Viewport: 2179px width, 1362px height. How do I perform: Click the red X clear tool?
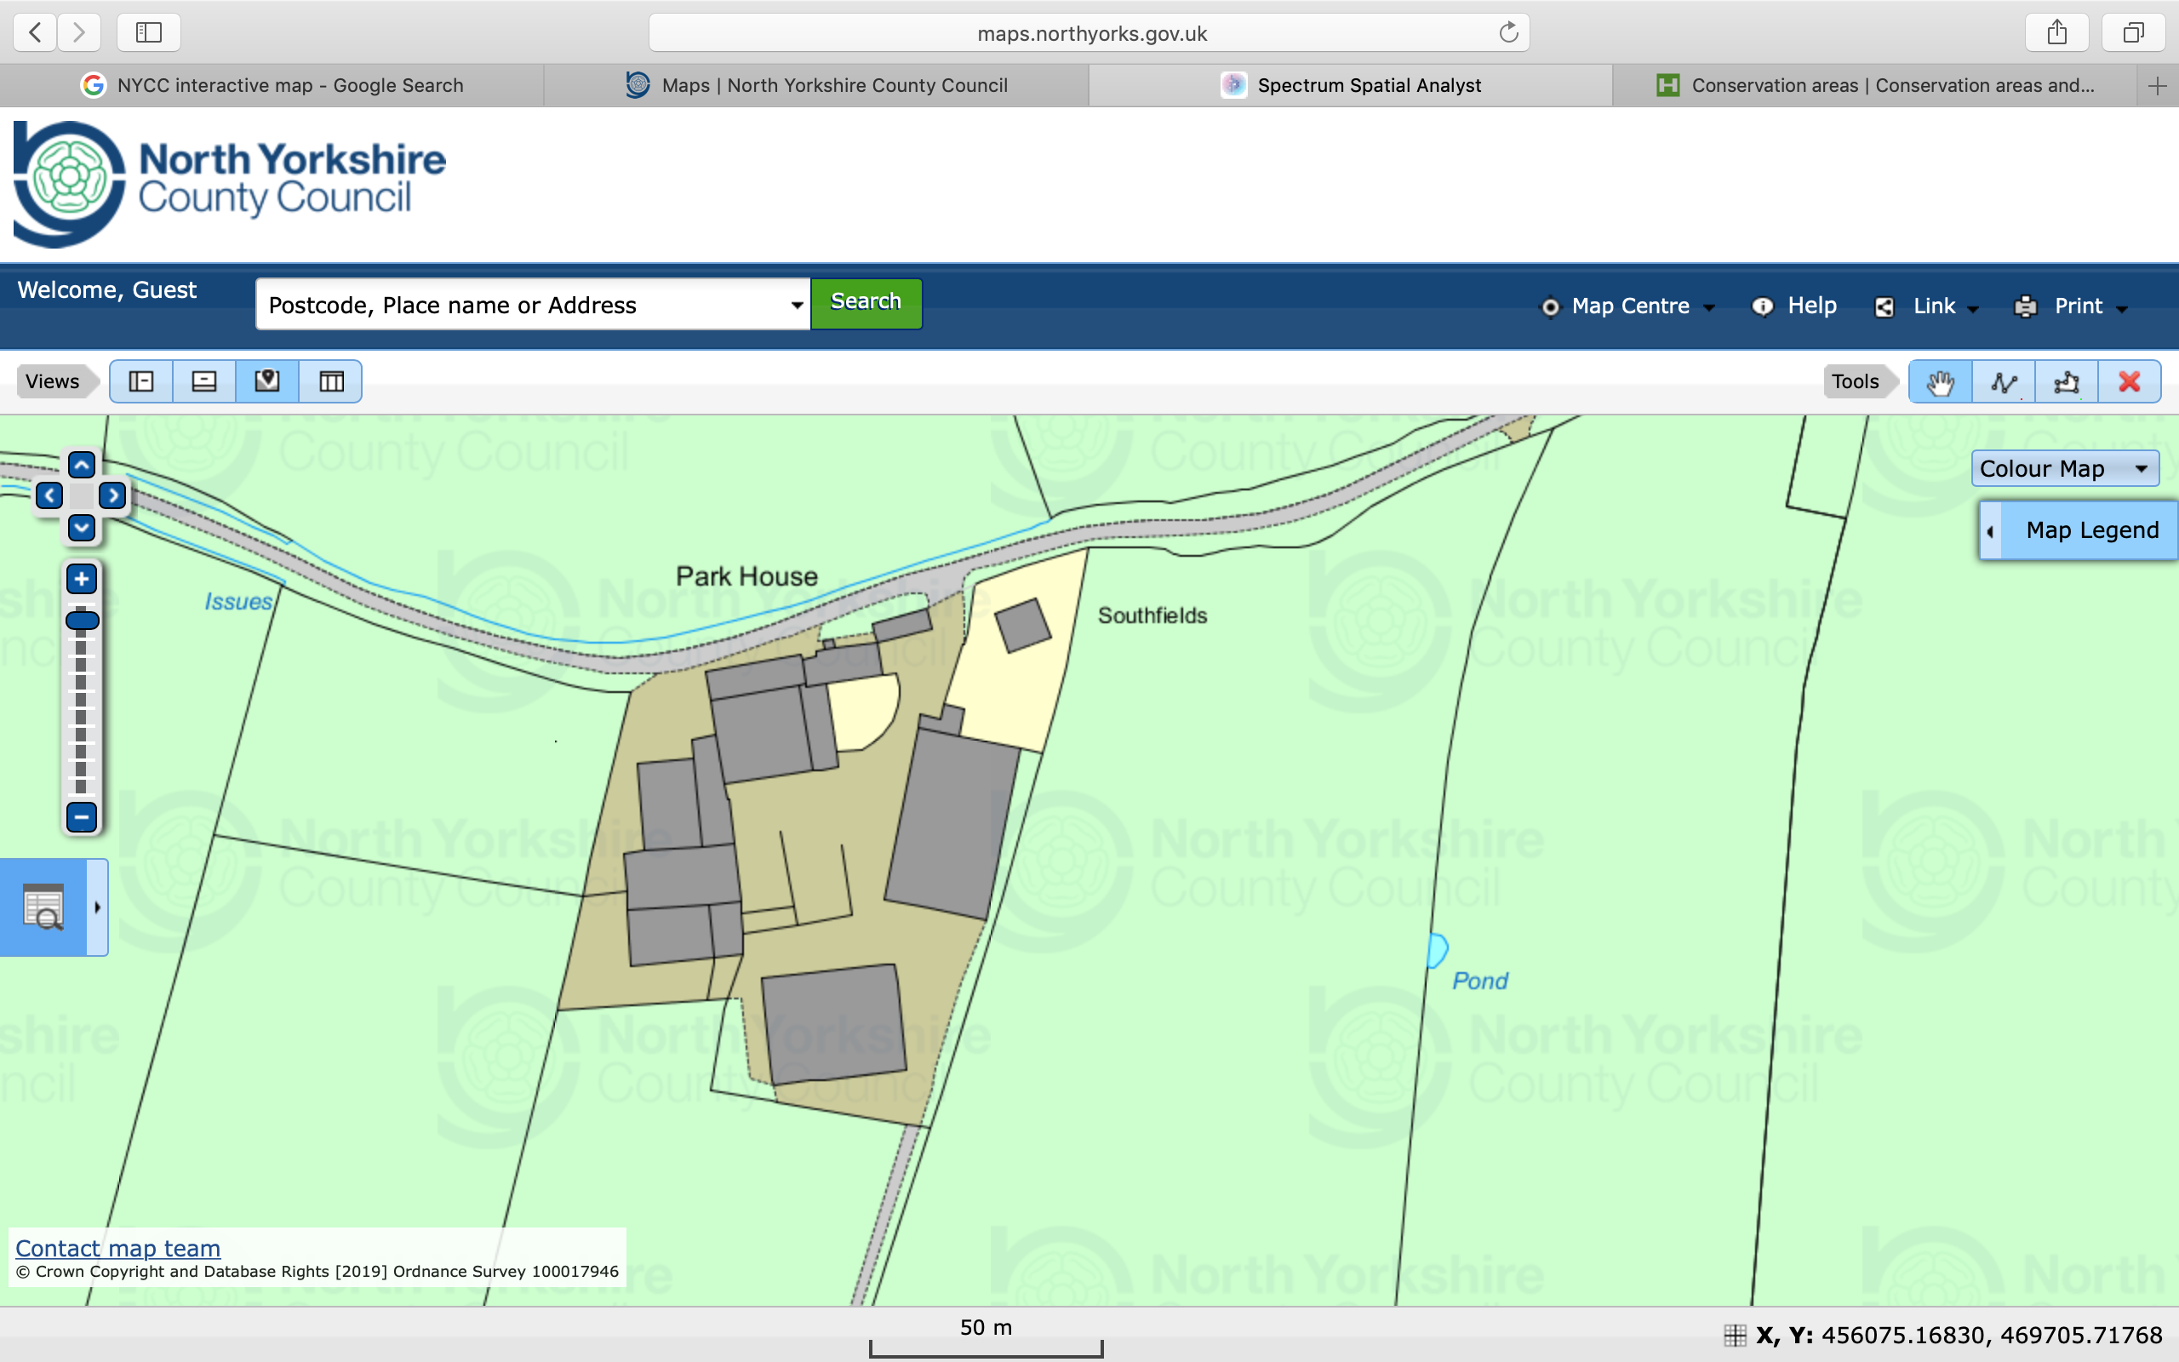[2130, 382]
